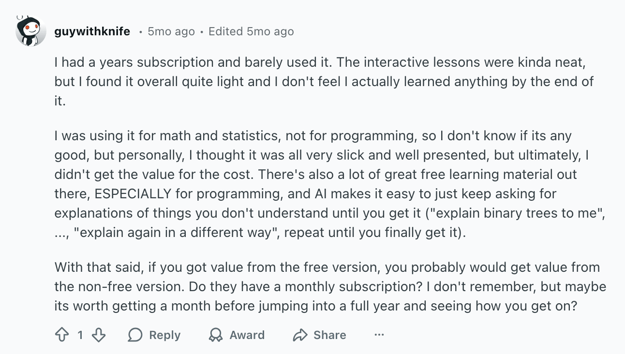Click guywithknife's Snoo avatar
Image resolution: width=625 pixels, height=354 pixels.
point(30,31)
